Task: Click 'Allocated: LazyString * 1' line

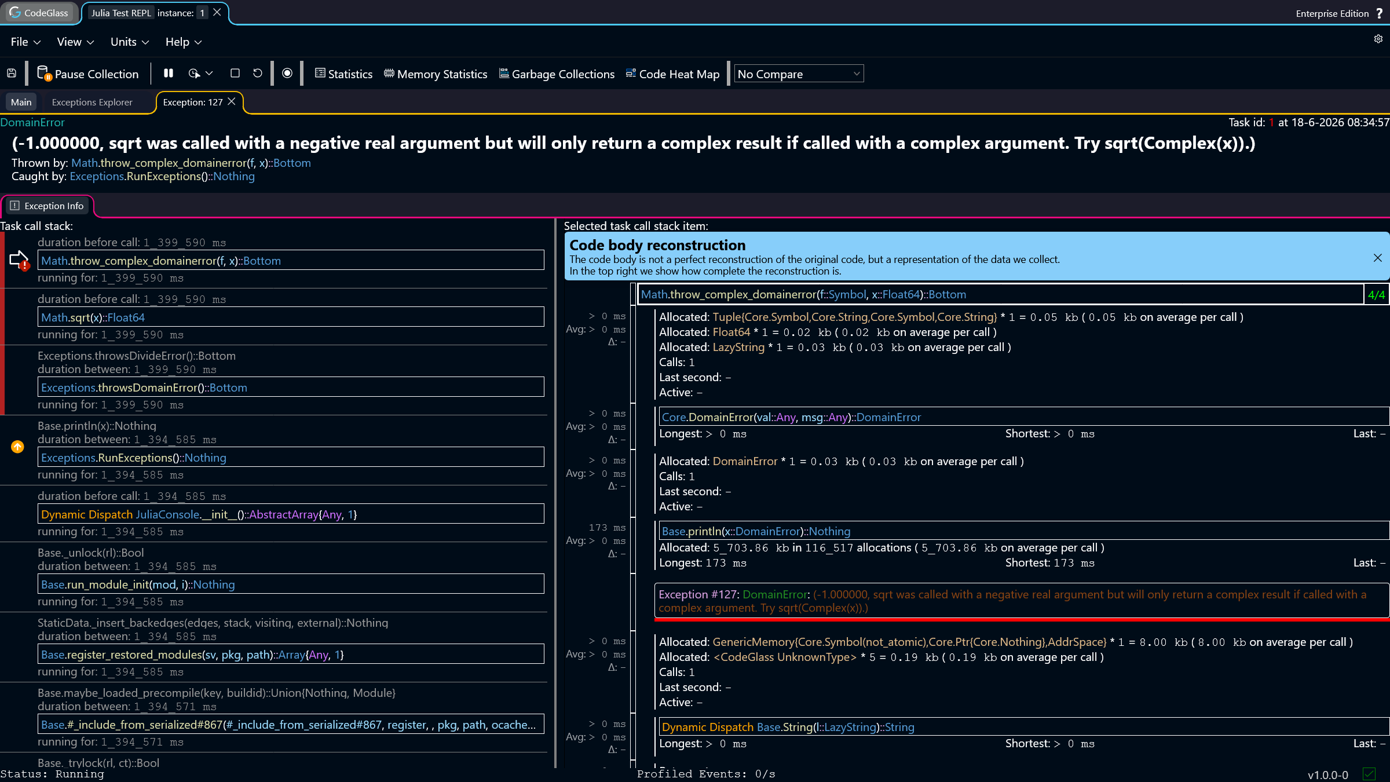Action: click(x=835, y=347)
